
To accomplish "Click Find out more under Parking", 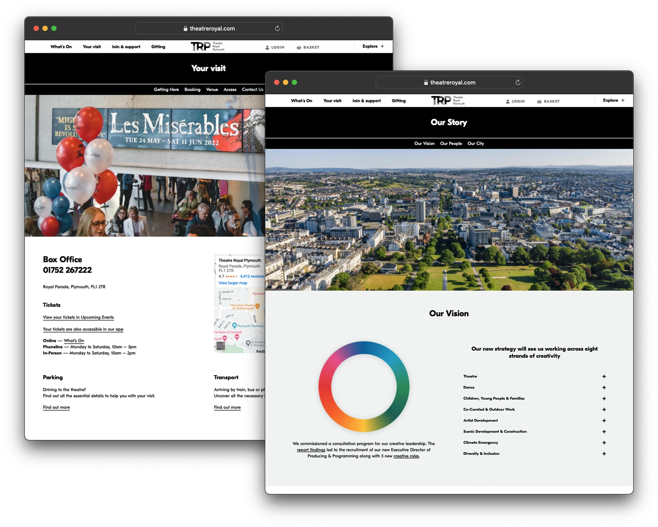I will 56,407.
